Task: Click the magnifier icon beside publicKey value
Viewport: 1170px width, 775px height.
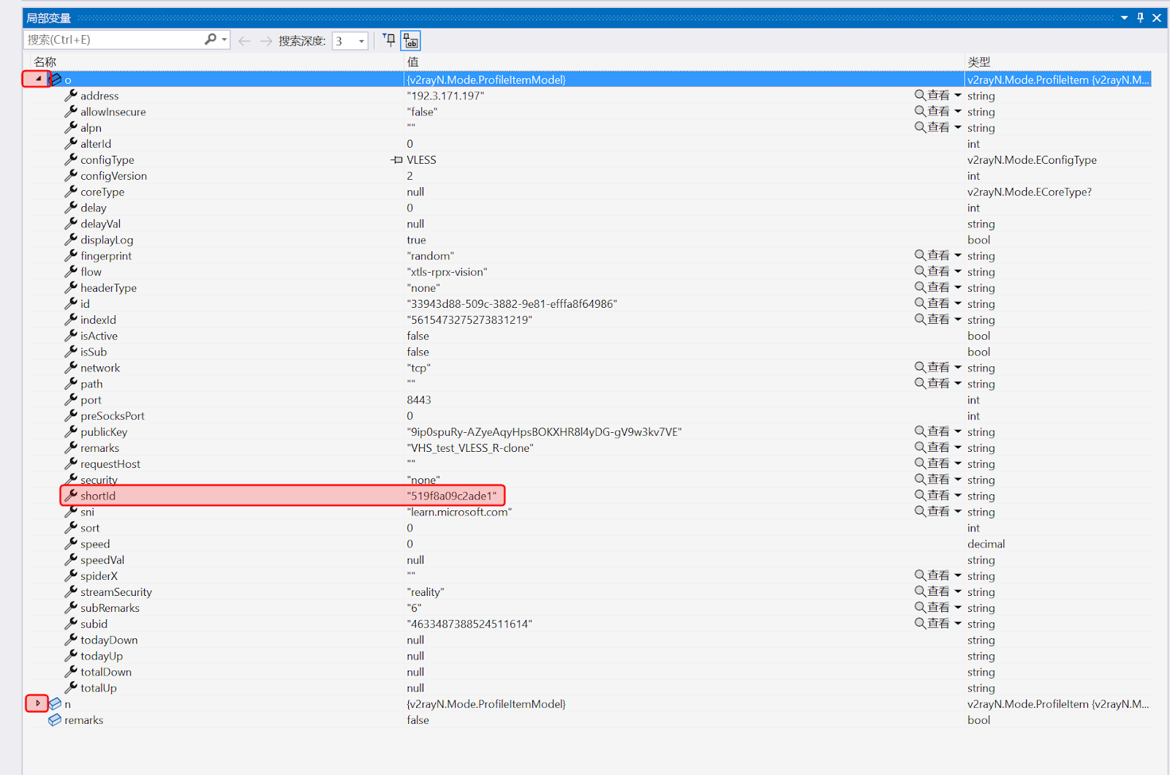Action: pos(920,431)
